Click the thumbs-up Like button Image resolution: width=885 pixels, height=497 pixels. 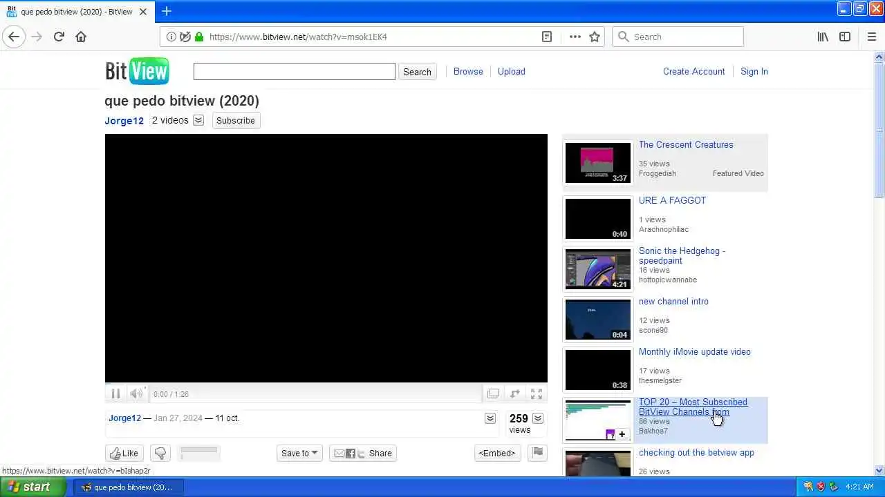[x=124, y=453]
